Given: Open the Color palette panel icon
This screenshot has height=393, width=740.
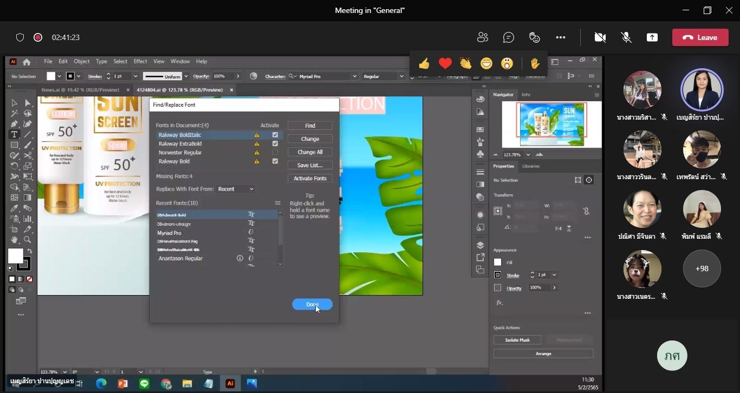Looking at the screenshot, I should 480,99.
